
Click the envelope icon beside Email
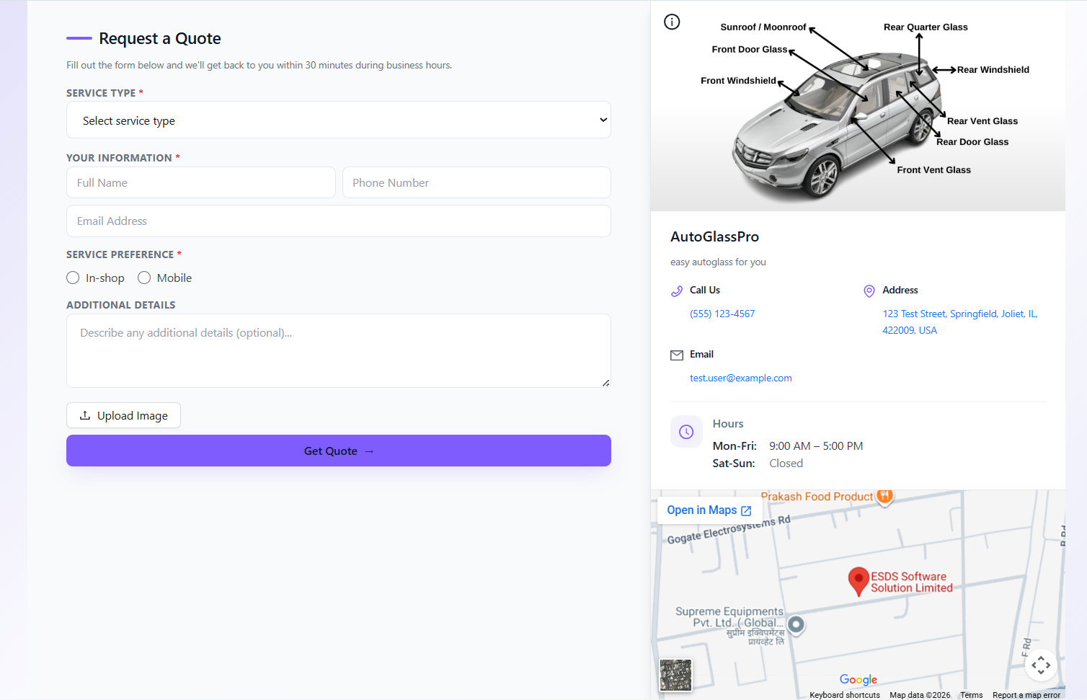[x=677, y=355]
